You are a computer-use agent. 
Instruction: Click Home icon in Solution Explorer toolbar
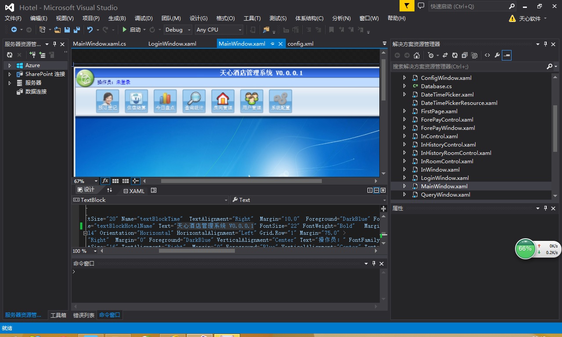point(417,55)
